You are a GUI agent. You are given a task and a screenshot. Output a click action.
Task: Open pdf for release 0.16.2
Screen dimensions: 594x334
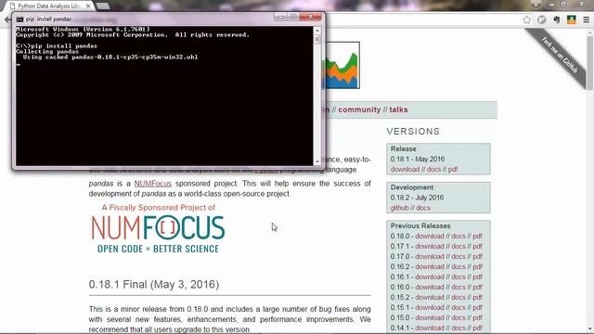point(477,266)
